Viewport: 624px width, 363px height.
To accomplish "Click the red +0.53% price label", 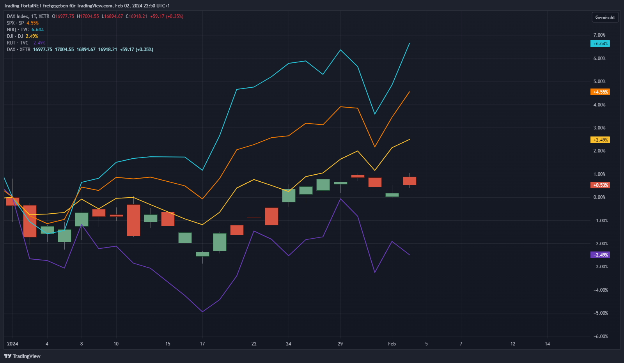I will pyautogui.click(x=600, y=185).
